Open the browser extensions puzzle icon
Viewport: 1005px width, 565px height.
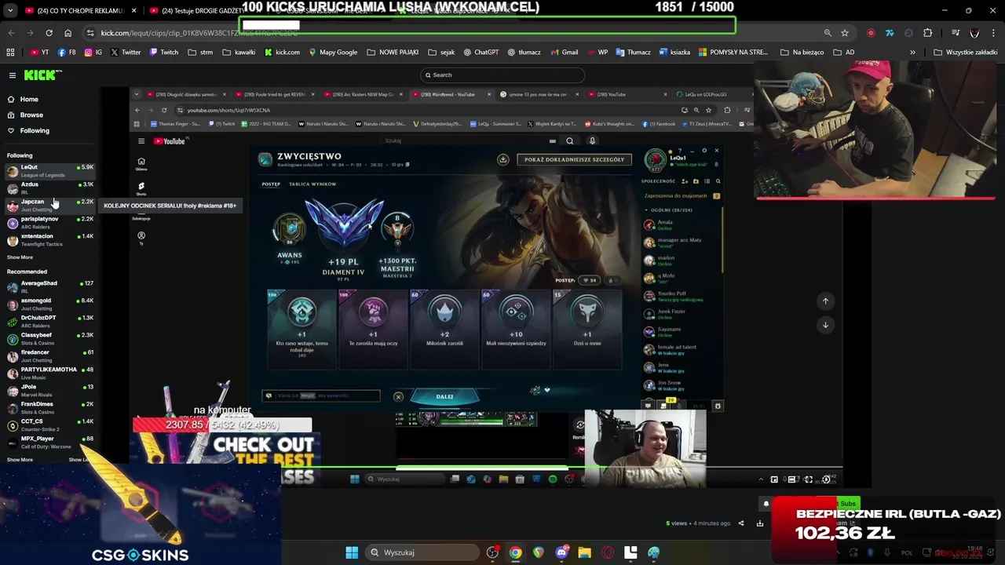928,33
